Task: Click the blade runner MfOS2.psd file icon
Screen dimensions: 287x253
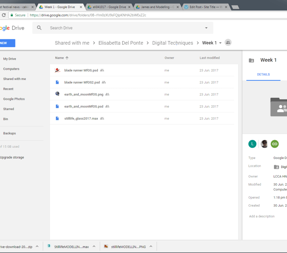Action: [x=57, y=82]
